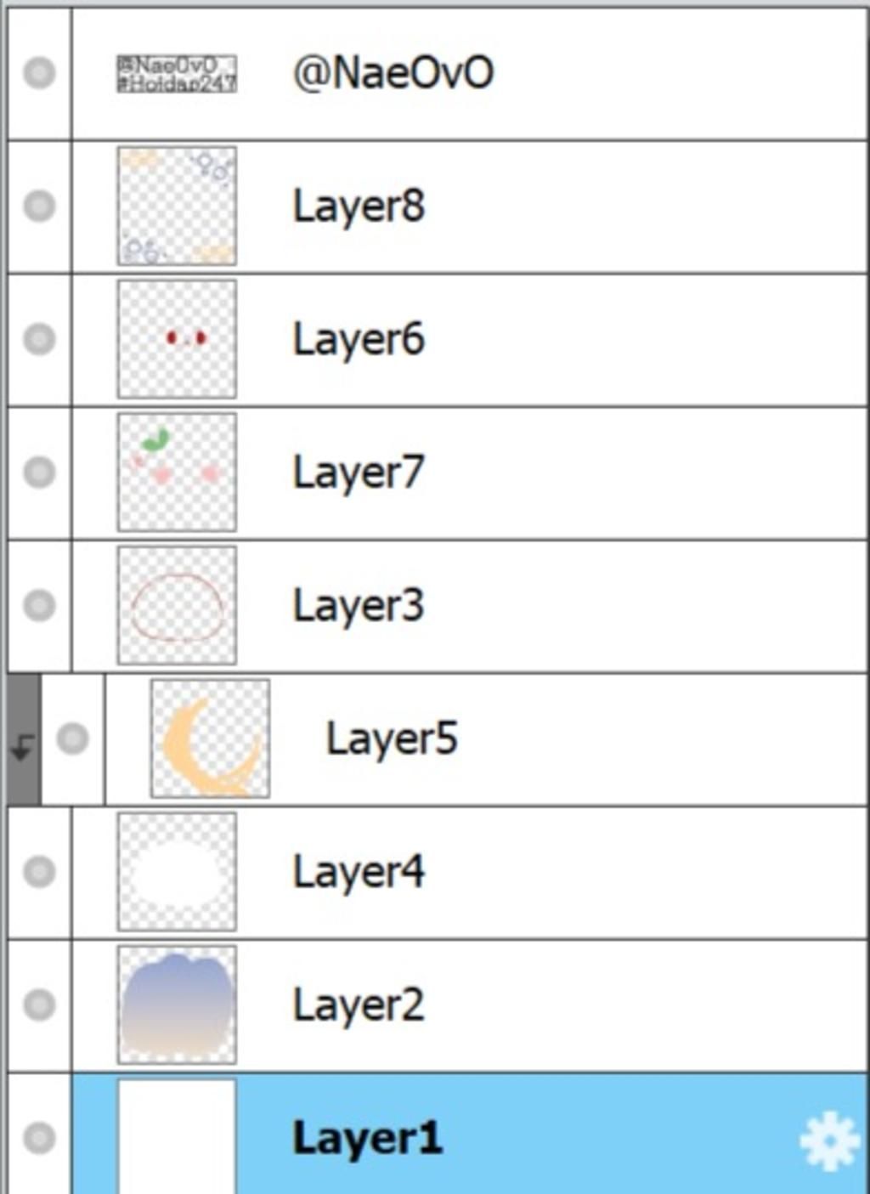This screenshot has width=870, height=1194.
Task: Click the Layer5 orange crescent thumbnail
Action: pos(210,738)
